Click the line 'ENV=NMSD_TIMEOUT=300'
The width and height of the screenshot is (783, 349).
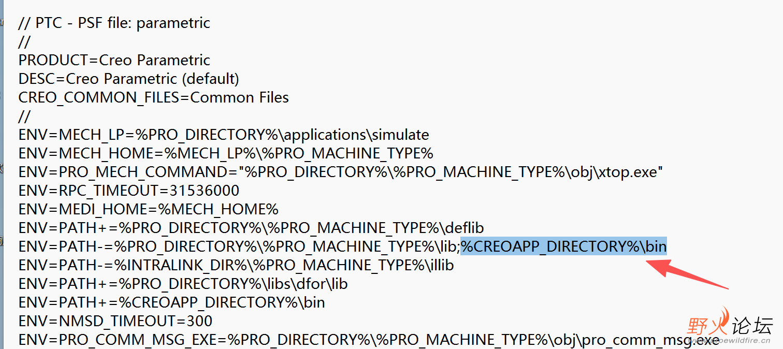point(115,321)
